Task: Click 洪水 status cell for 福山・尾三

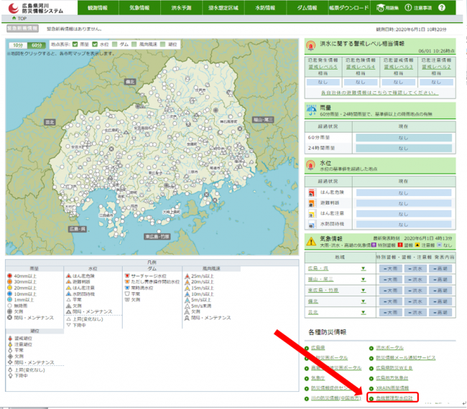Action: point(415,280)
